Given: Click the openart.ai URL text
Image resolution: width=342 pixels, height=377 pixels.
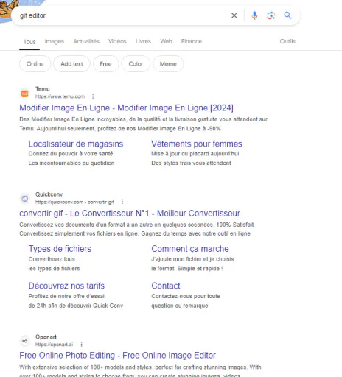Looking at the screenshot, I should (x=54, y=345).
